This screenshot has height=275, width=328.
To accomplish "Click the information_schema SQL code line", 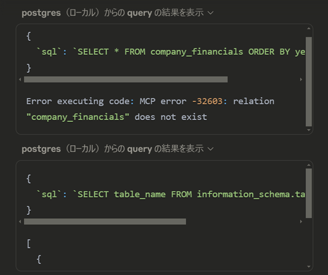I will [x=171, y=194].
